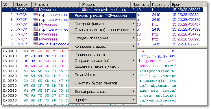Click flag icon in packet 6 row
Image resolution: width=211 pixels, height=109 pixels.
tap(36, 34)
